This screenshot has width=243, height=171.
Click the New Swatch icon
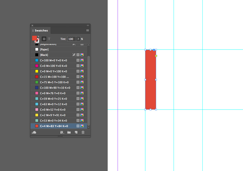click(76, 132)
